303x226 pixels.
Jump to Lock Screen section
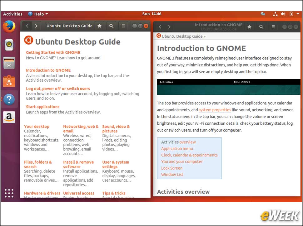(x=172, y=168)
